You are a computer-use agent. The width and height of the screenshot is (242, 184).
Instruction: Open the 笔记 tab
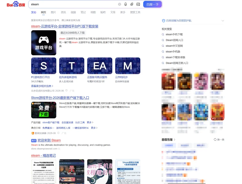[83, 12]
